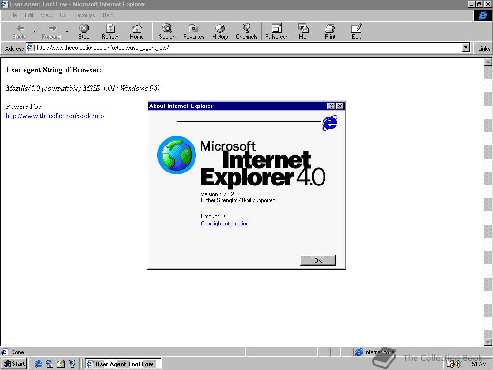Image resolution: width=493 pixels, height=370 pixels.
Task: Click into the Address URL field
Action: coord(248,48)
